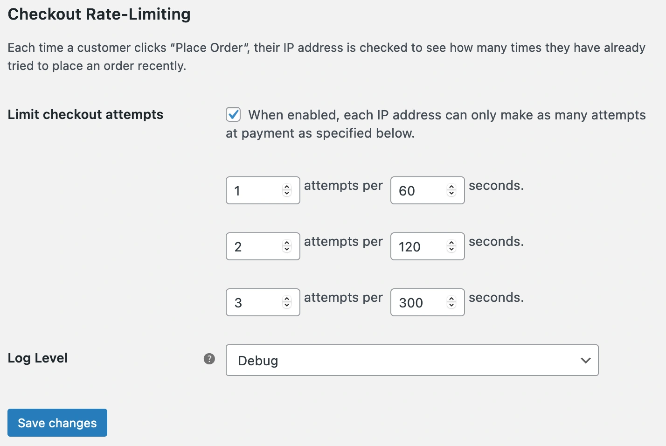Disable the Limit checkout attempts checkbox

(233, 114)
